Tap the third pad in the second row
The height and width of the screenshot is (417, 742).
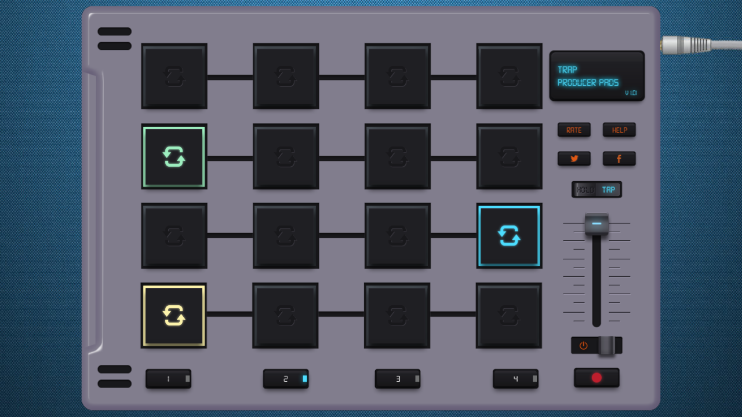[398, 156]
